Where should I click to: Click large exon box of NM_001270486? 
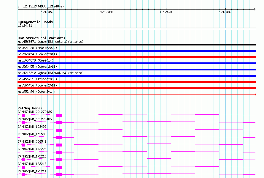[x=59, y=115]
